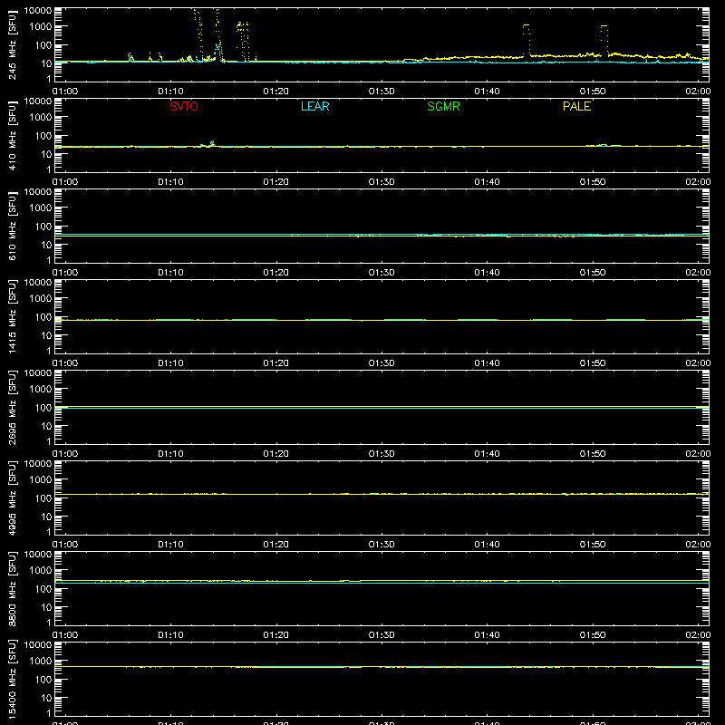Click the yellow rectangular pulse near 01:44 at 245 MHz

click(x=527, y=40)
